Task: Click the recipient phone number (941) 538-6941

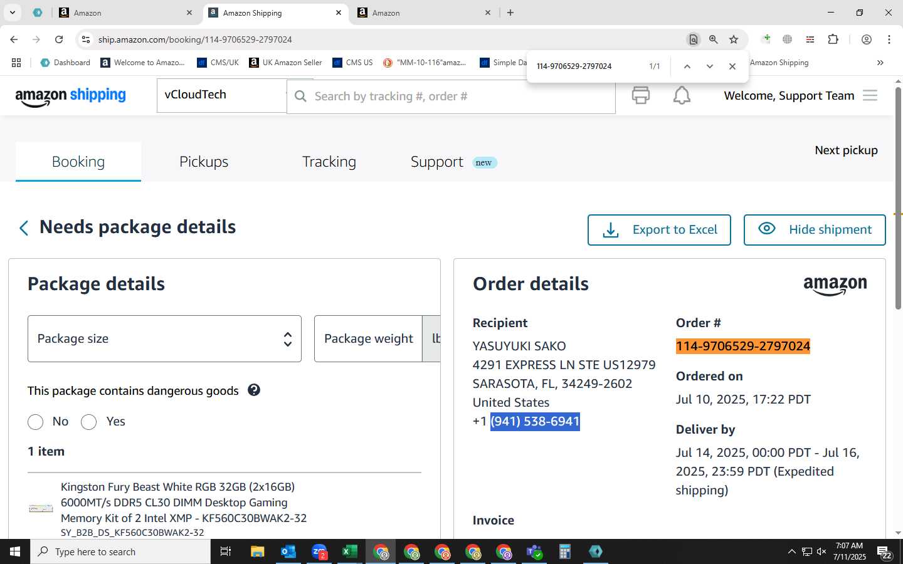Action: [x=535, y=421]
